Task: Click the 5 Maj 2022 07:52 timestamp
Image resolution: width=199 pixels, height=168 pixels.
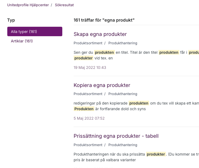Action: click(89, 118)
